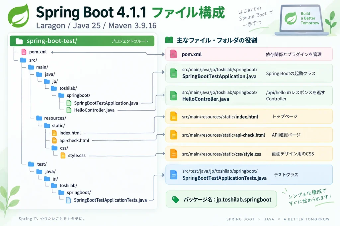Click '/api/hello のレスポンスを返す Controller' description
The height and width of the screenshot is (226, 340).
coord(296,96)
